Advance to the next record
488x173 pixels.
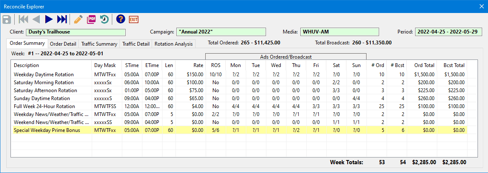coord(49,19)
